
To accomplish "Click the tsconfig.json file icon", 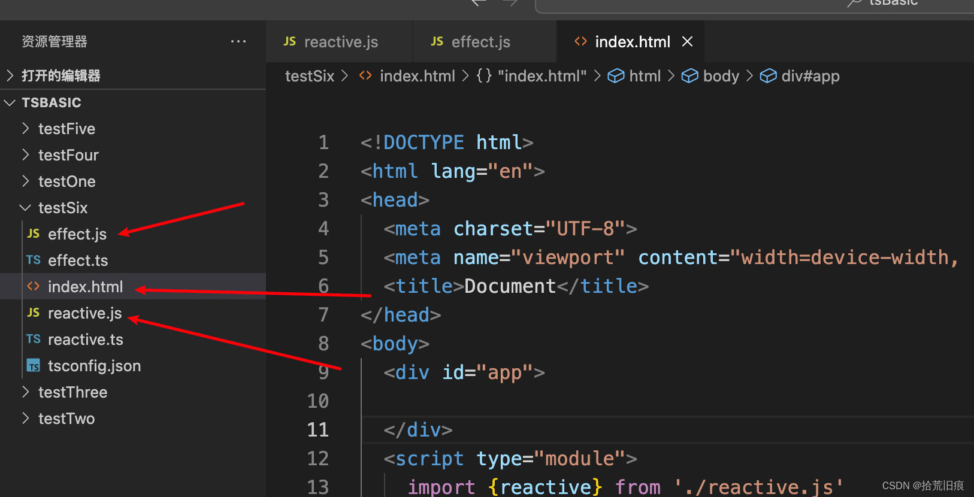I will (34, 365).
